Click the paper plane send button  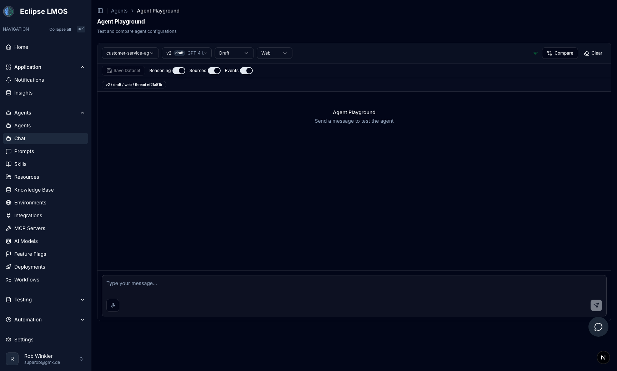596,305
